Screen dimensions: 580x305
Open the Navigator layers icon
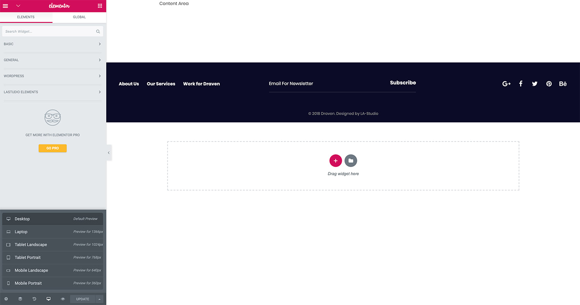pos(20,299)
